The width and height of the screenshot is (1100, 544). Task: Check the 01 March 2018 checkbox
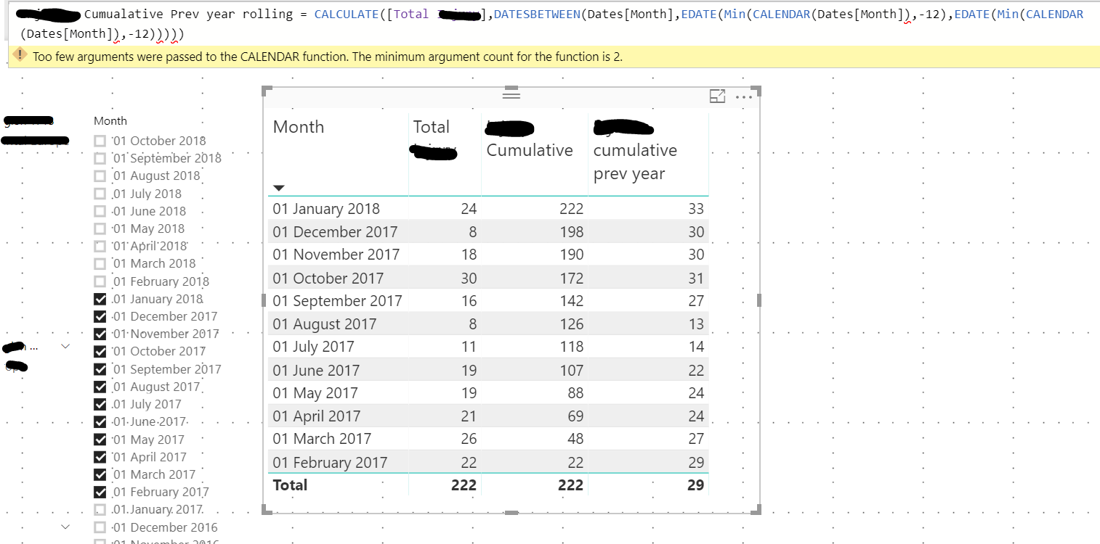pos(100,263)
